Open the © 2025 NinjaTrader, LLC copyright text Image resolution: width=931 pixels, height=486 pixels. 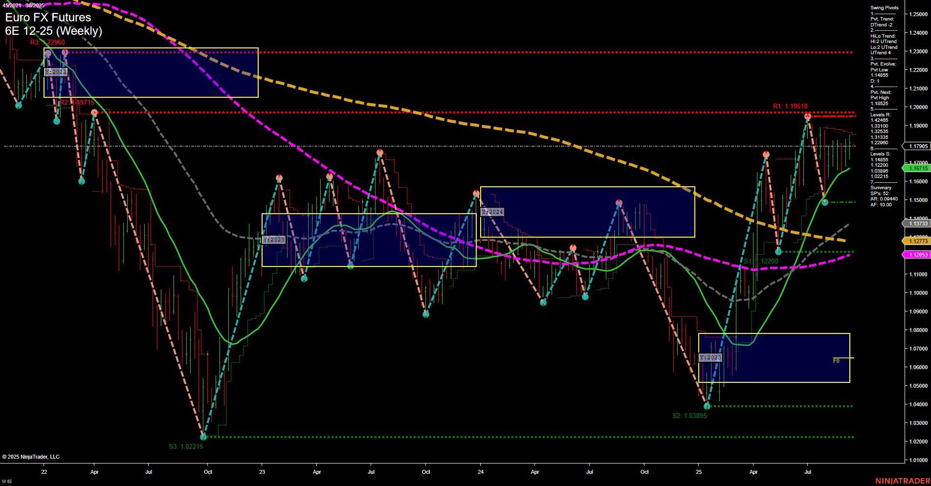(x=30, y=456)
